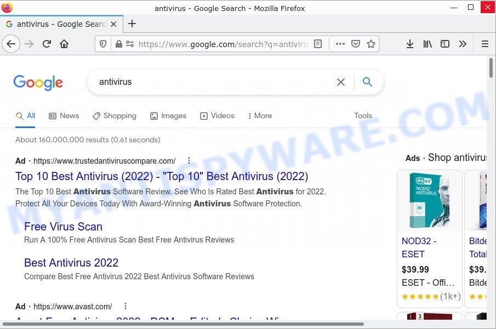Reload the current page

click(47, 44)
